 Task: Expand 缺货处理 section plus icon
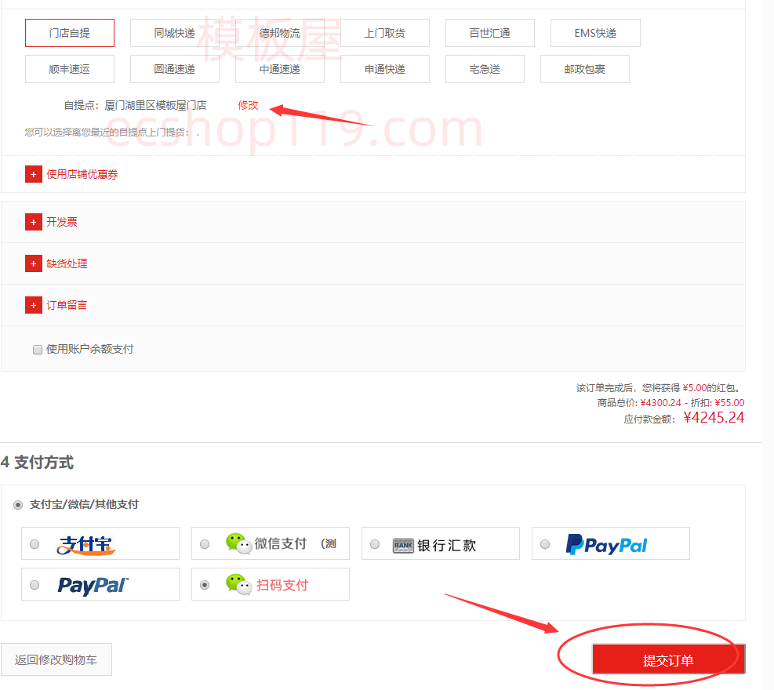pyautogui.click(x=34, y=263)
